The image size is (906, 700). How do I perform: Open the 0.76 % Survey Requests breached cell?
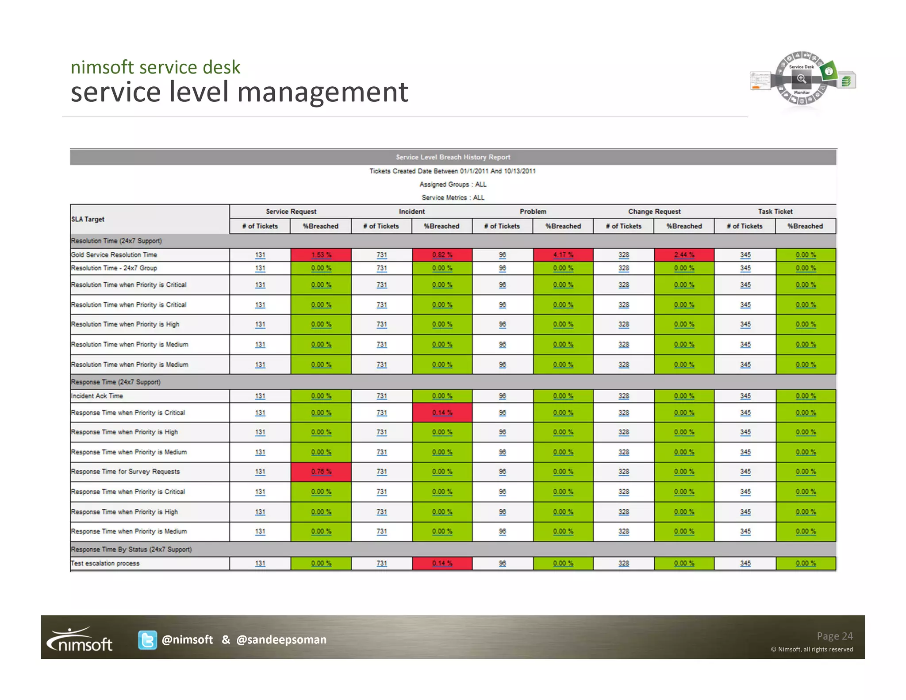click(321, 472)
